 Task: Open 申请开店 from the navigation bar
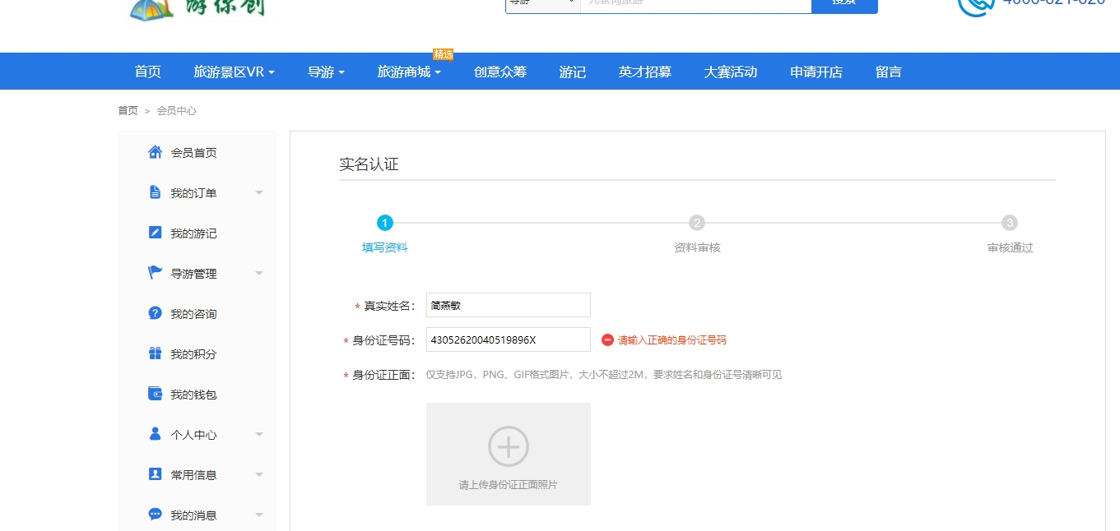(816, 72)
